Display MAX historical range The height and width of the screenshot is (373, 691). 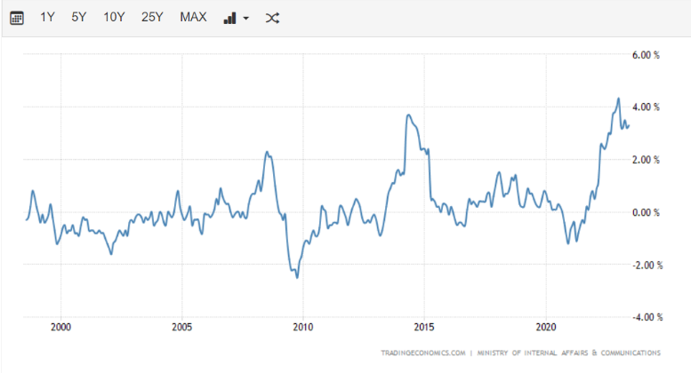coord(193,18)
